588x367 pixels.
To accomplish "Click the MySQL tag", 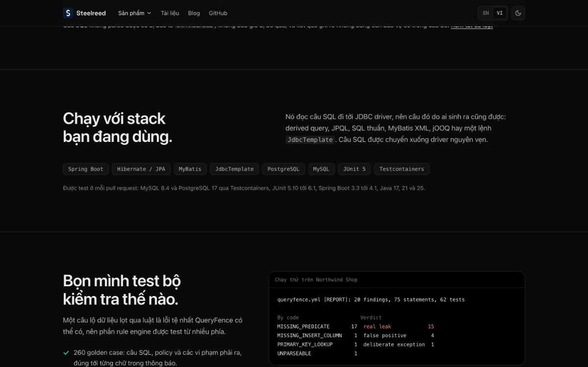I will point(321,169).
